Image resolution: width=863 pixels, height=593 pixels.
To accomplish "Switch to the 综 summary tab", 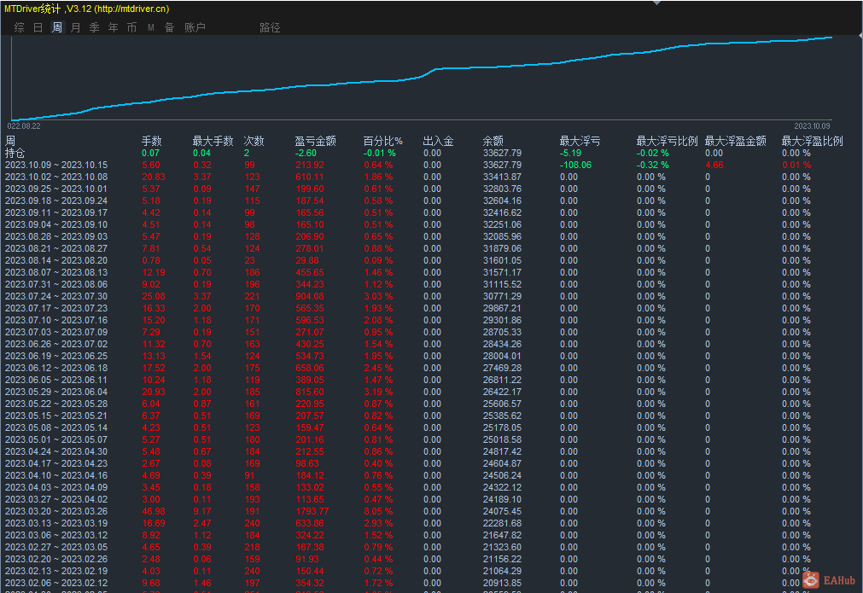I will click(19, 27).
